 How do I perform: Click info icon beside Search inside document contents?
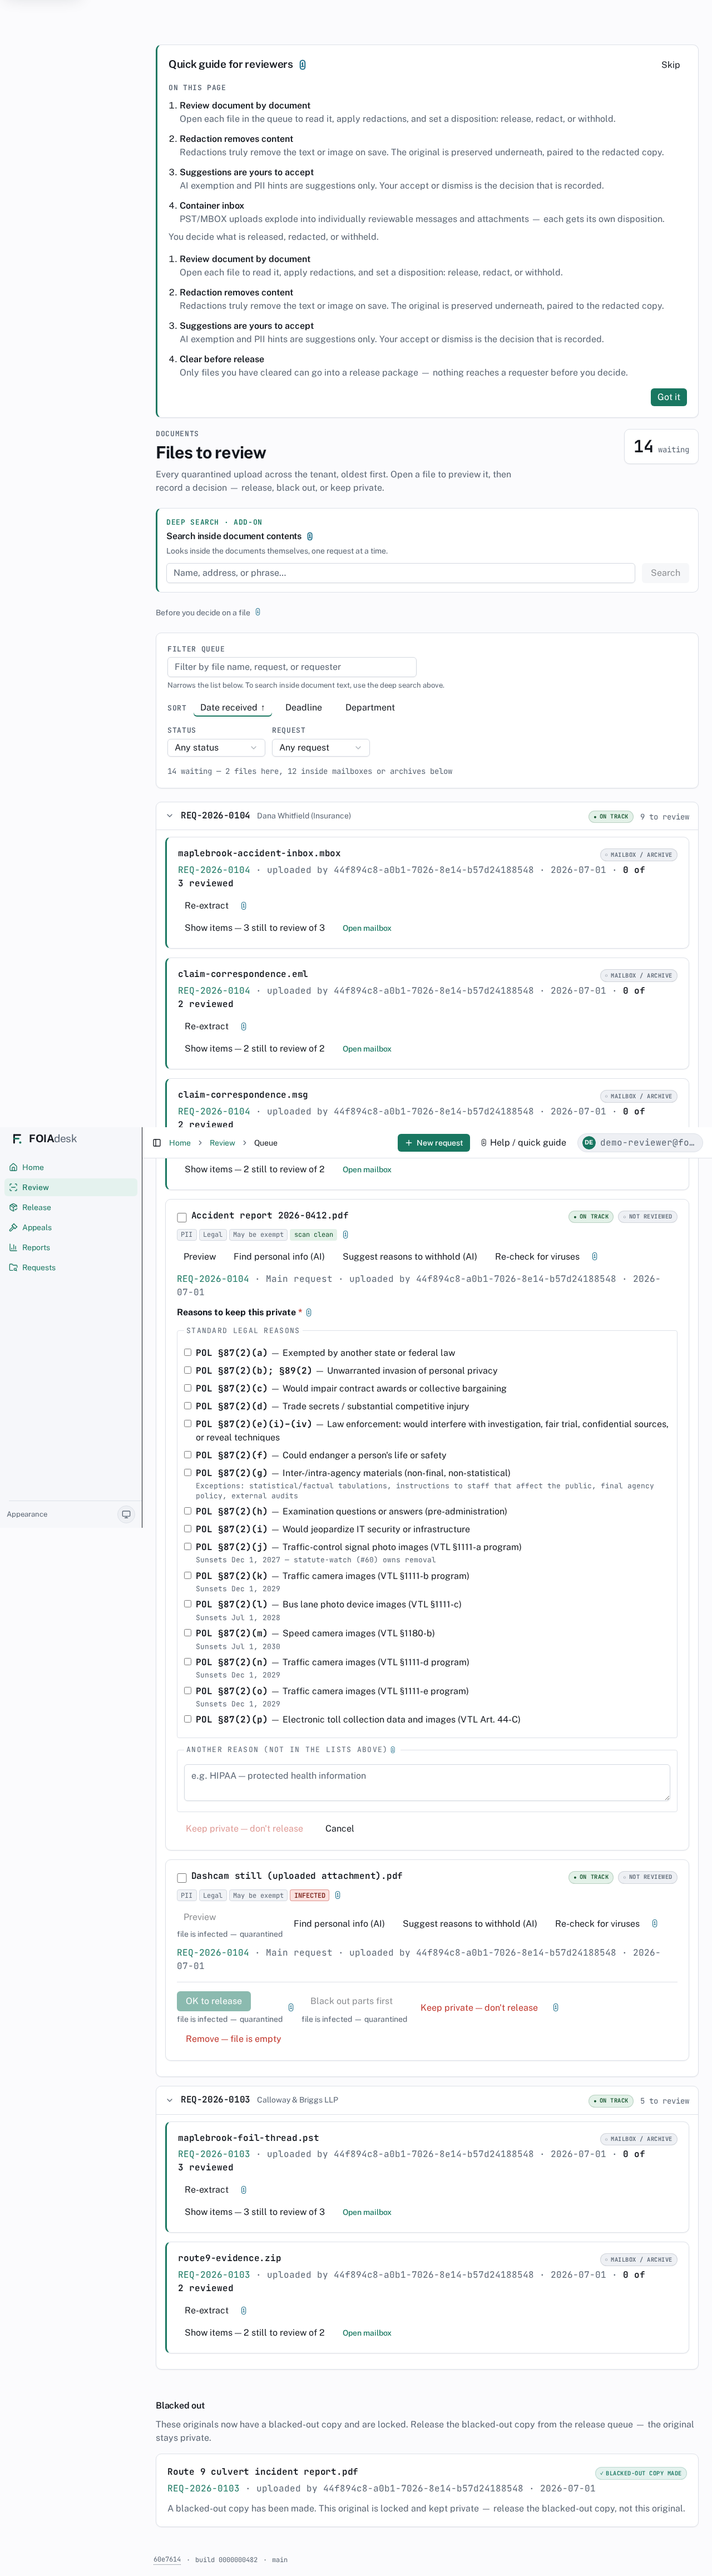tap(310, 537)
